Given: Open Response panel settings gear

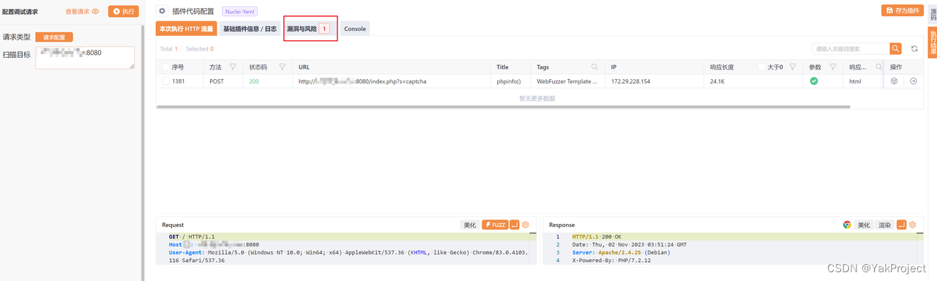Looking at the screenshot, I should click(x=913, y=225).
